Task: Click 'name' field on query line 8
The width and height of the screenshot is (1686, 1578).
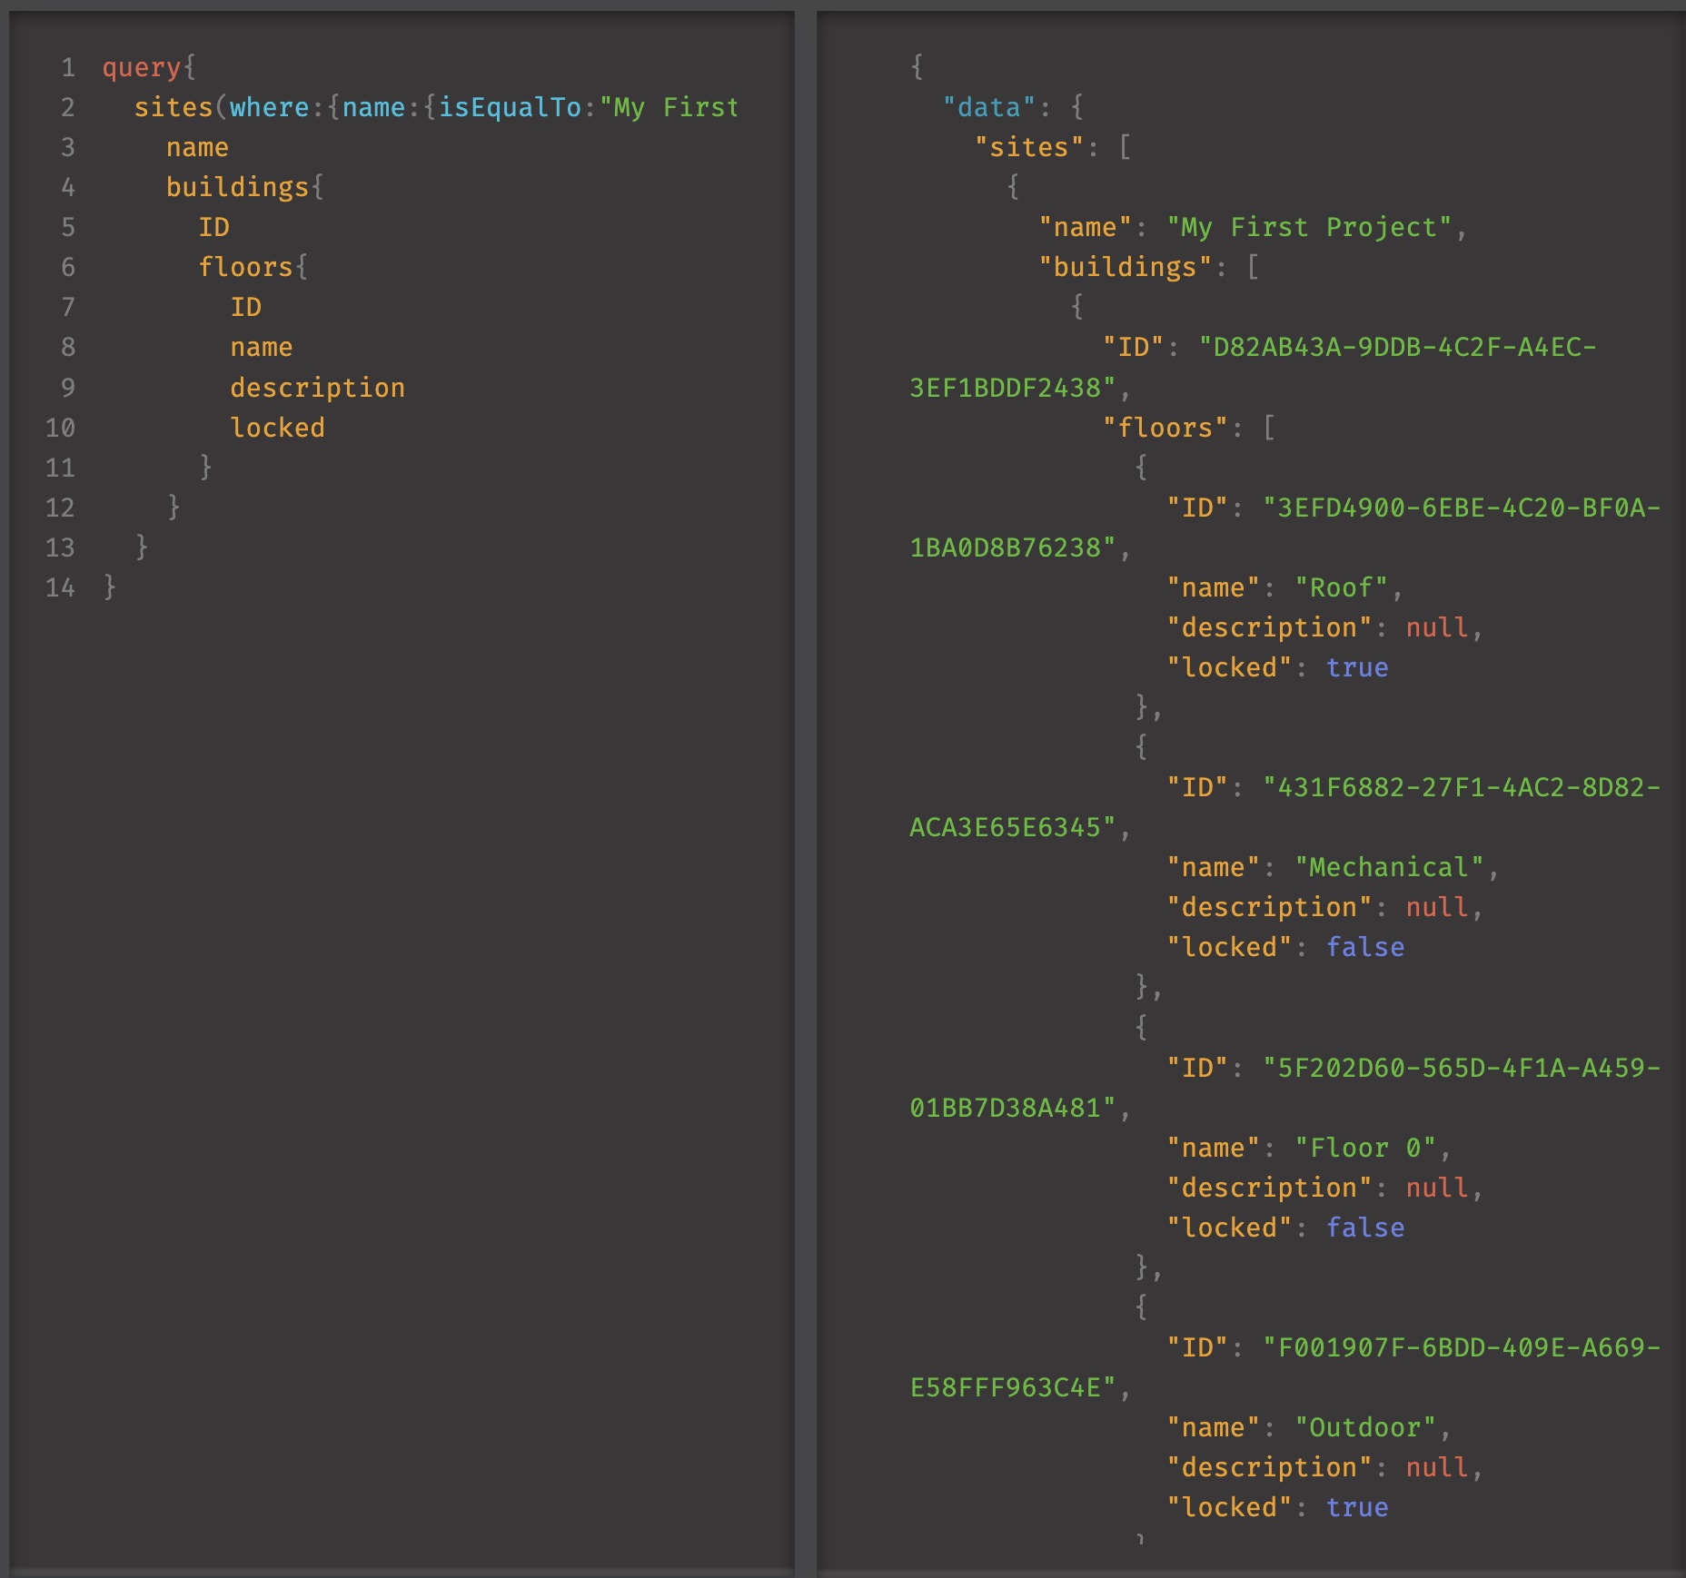Action: [262, 347]
